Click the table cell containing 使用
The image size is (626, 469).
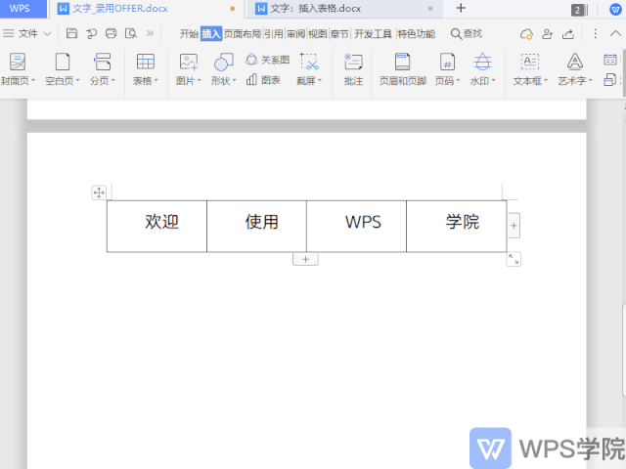256,226
